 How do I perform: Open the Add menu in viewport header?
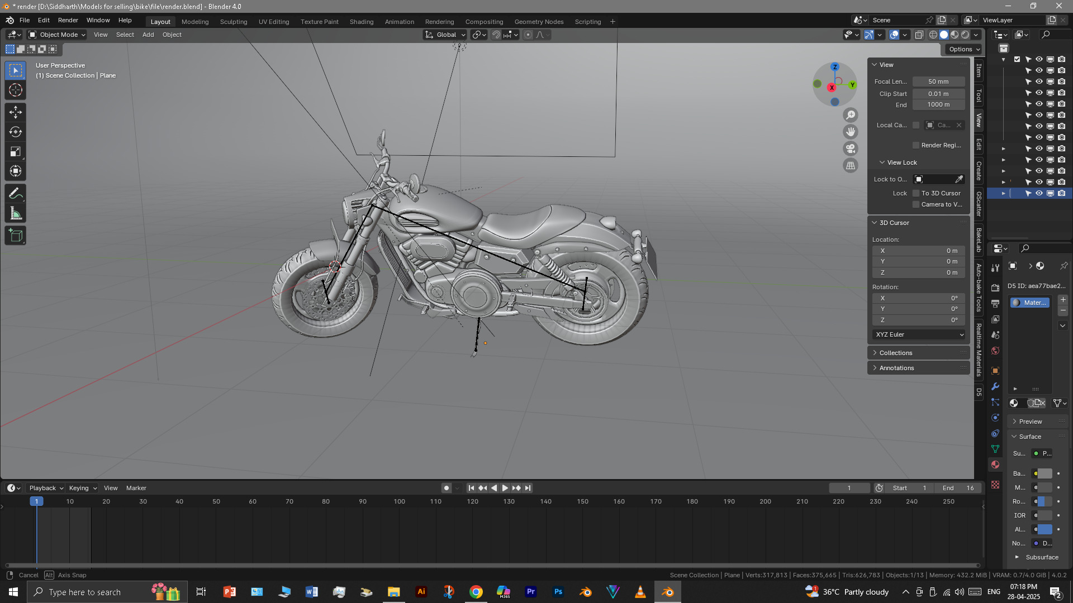tap(148, 35)
